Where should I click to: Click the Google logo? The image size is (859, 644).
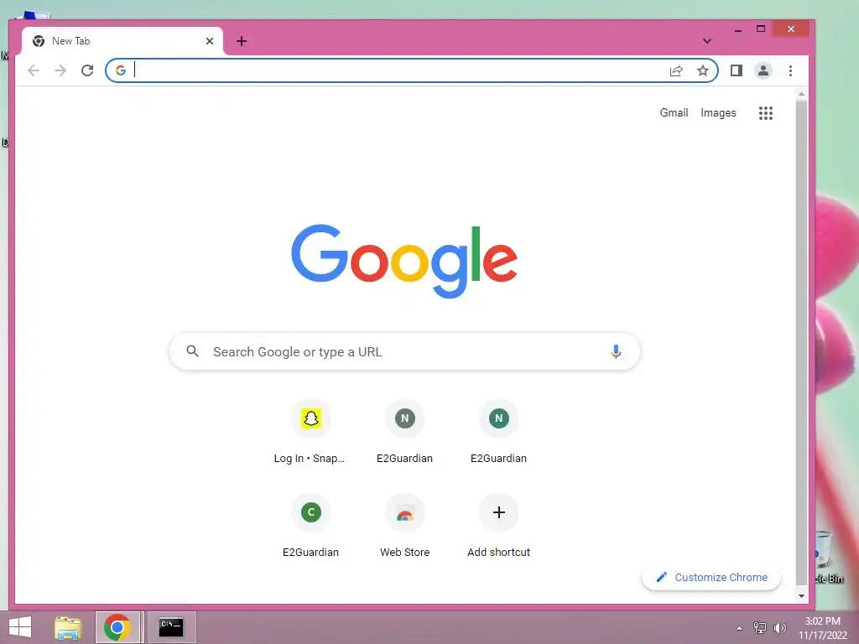click(x=404, y=261)
